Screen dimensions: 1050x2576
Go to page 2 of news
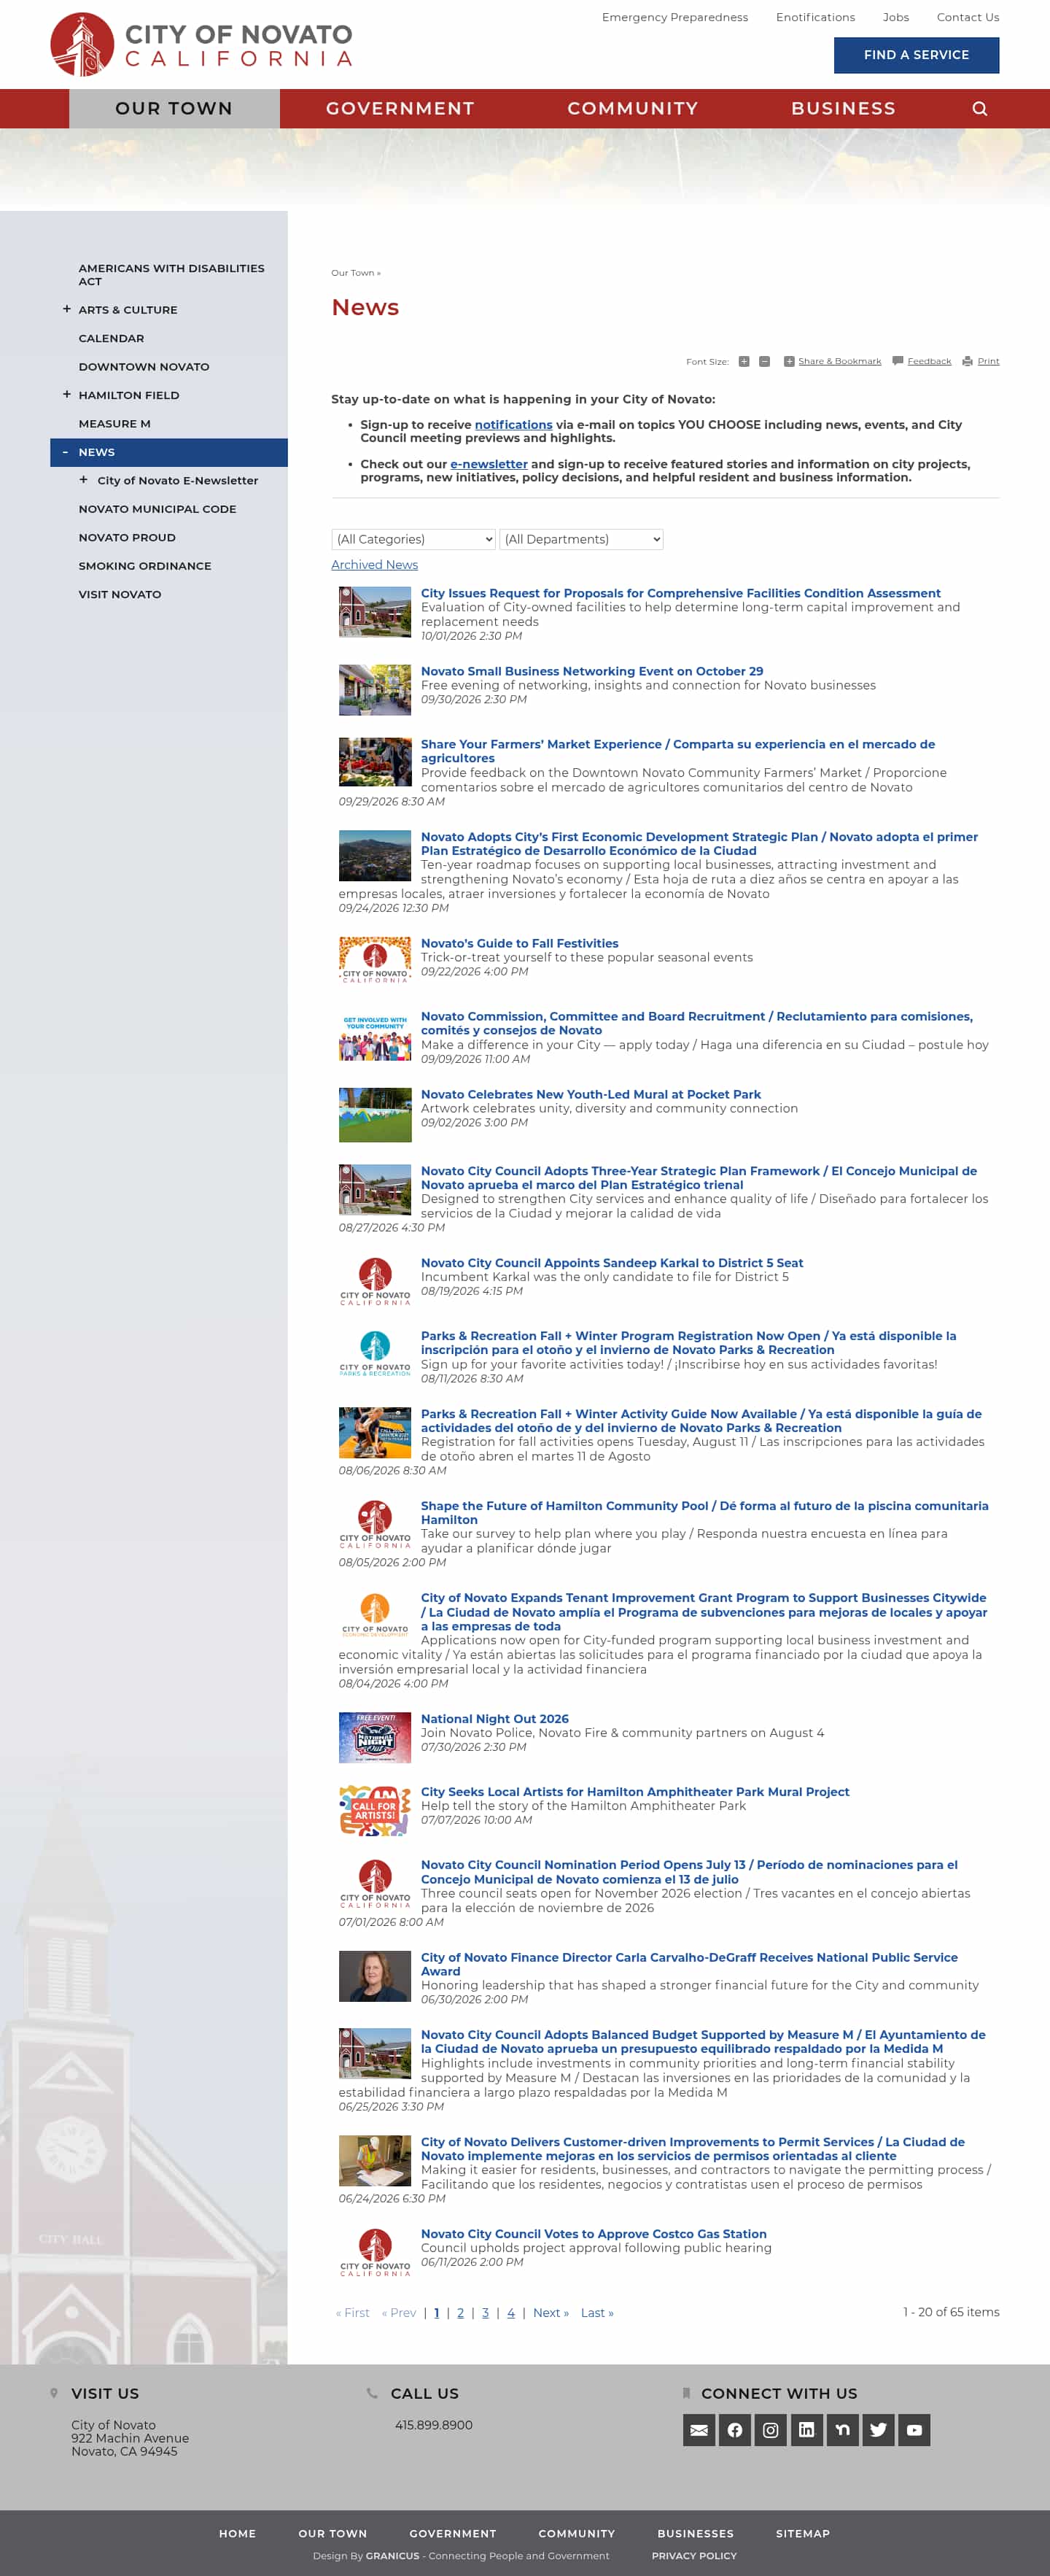coord(461,2313)
